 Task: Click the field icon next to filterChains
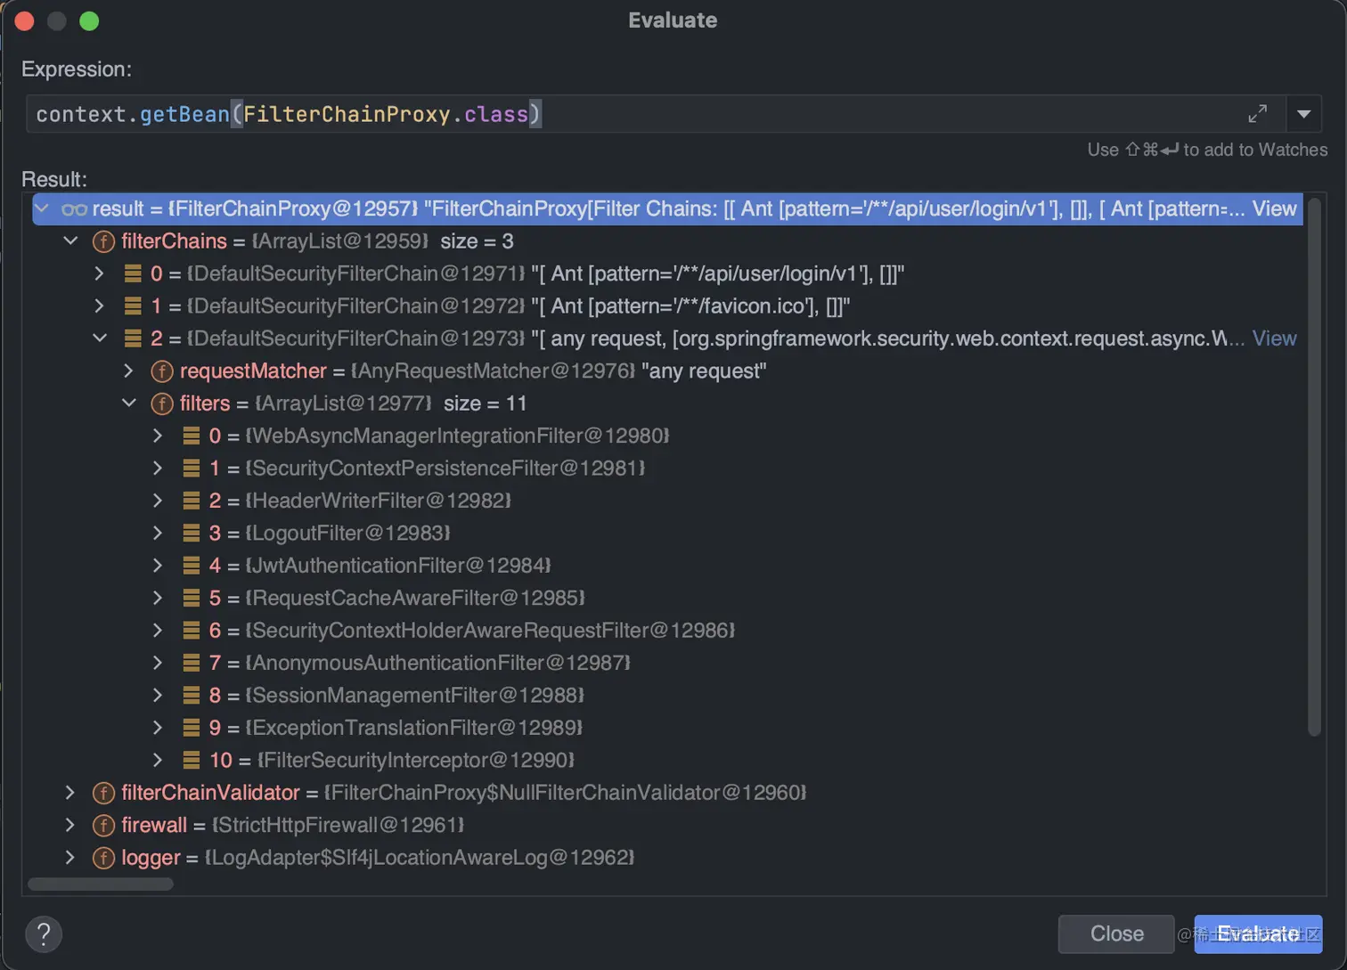pyautogui.click(x=103, y=241)
